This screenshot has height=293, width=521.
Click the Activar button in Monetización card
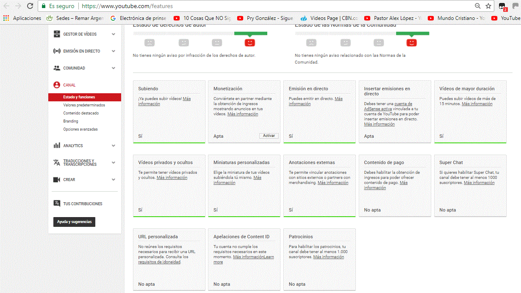[x=269, y=136]
